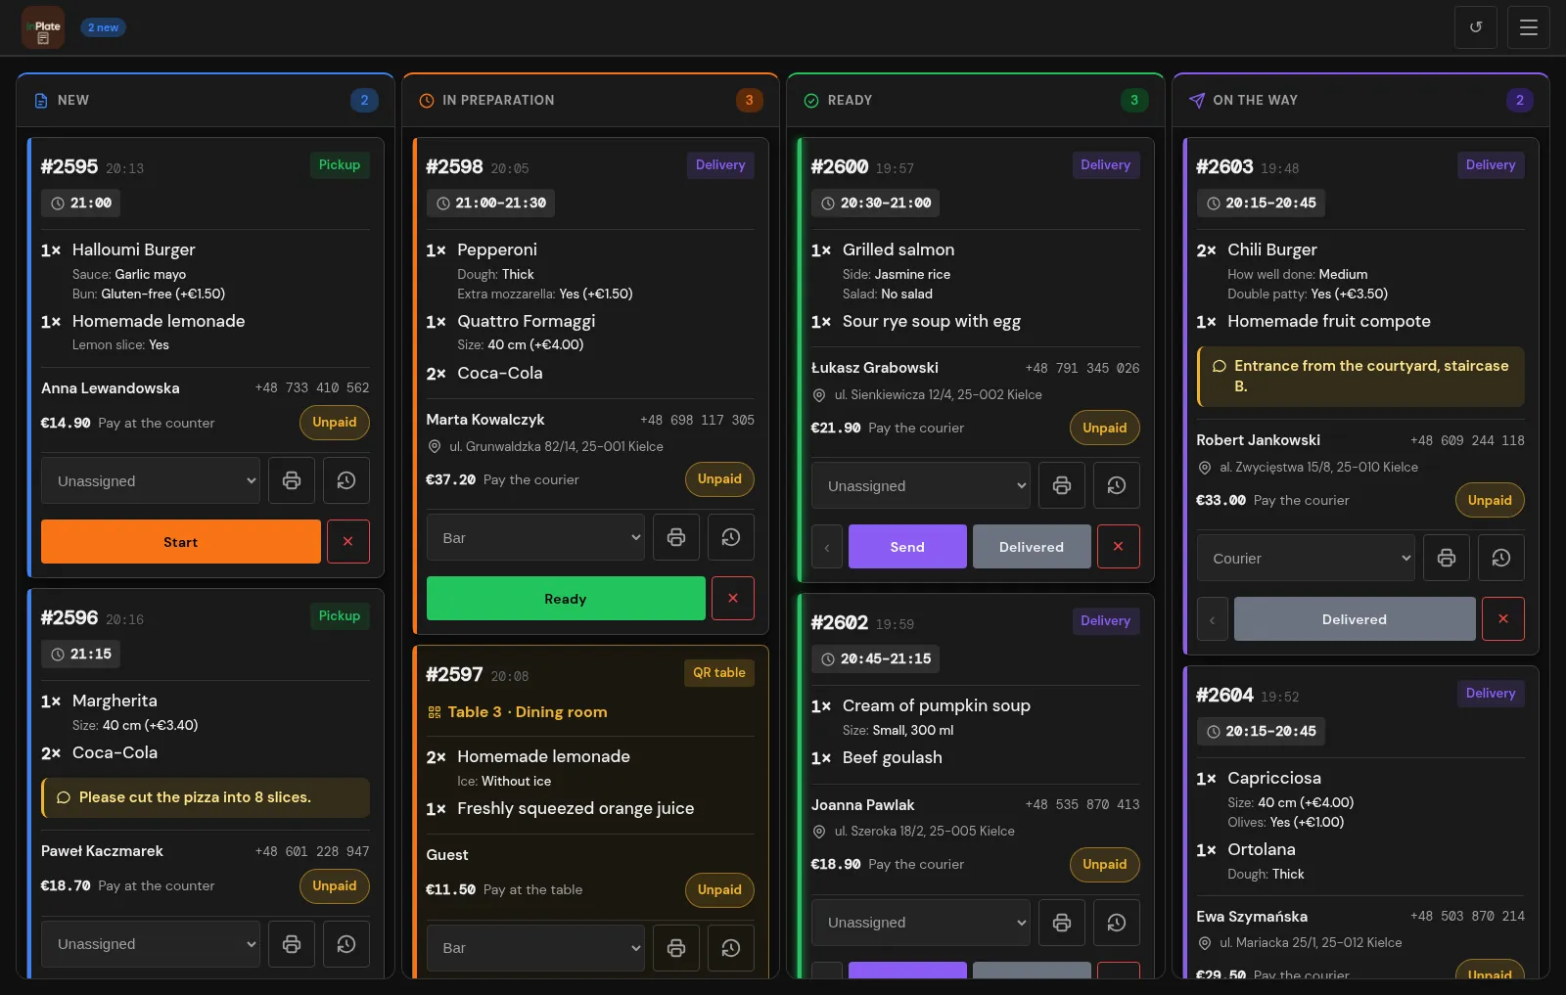The width and height of the screenshot is (1566, 995).
Task: Send order #2600 out
Action: pyautogui.click(x=907, y=546)
